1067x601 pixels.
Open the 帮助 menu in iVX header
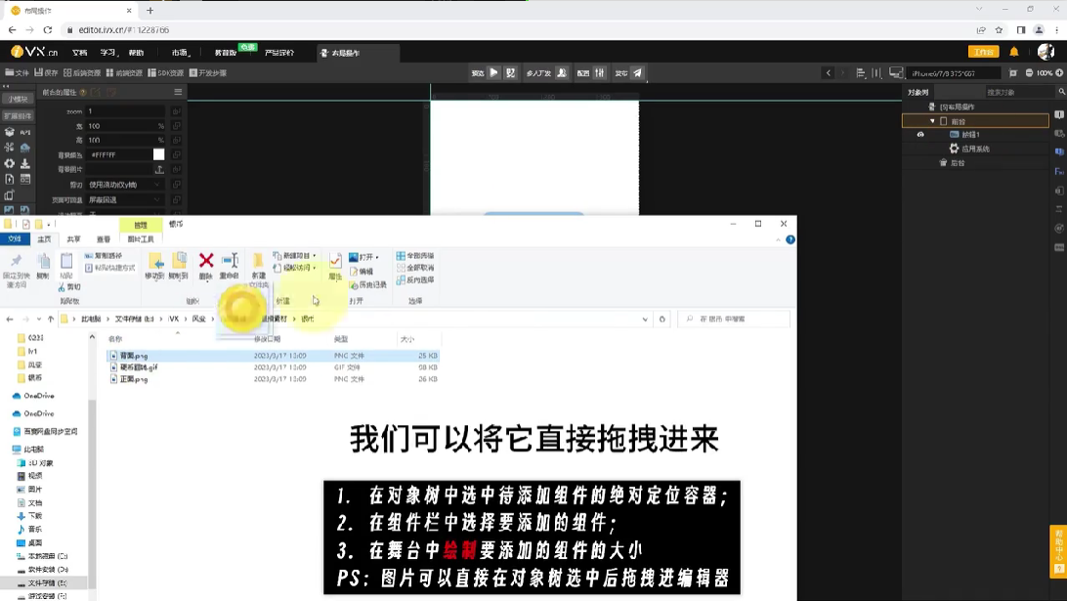point(136,53)
